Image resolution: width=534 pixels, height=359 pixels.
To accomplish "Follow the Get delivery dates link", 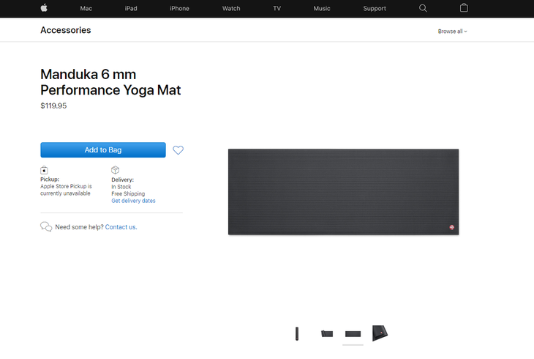I will click(x=133, y=201).
